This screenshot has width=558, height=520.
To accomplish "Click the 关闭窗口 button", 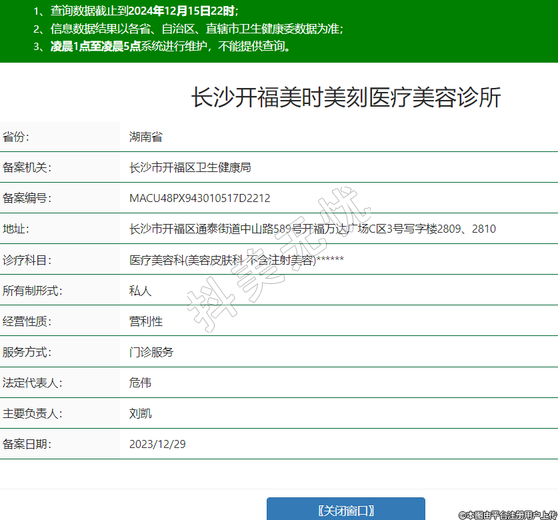I will tap(345, 511).
